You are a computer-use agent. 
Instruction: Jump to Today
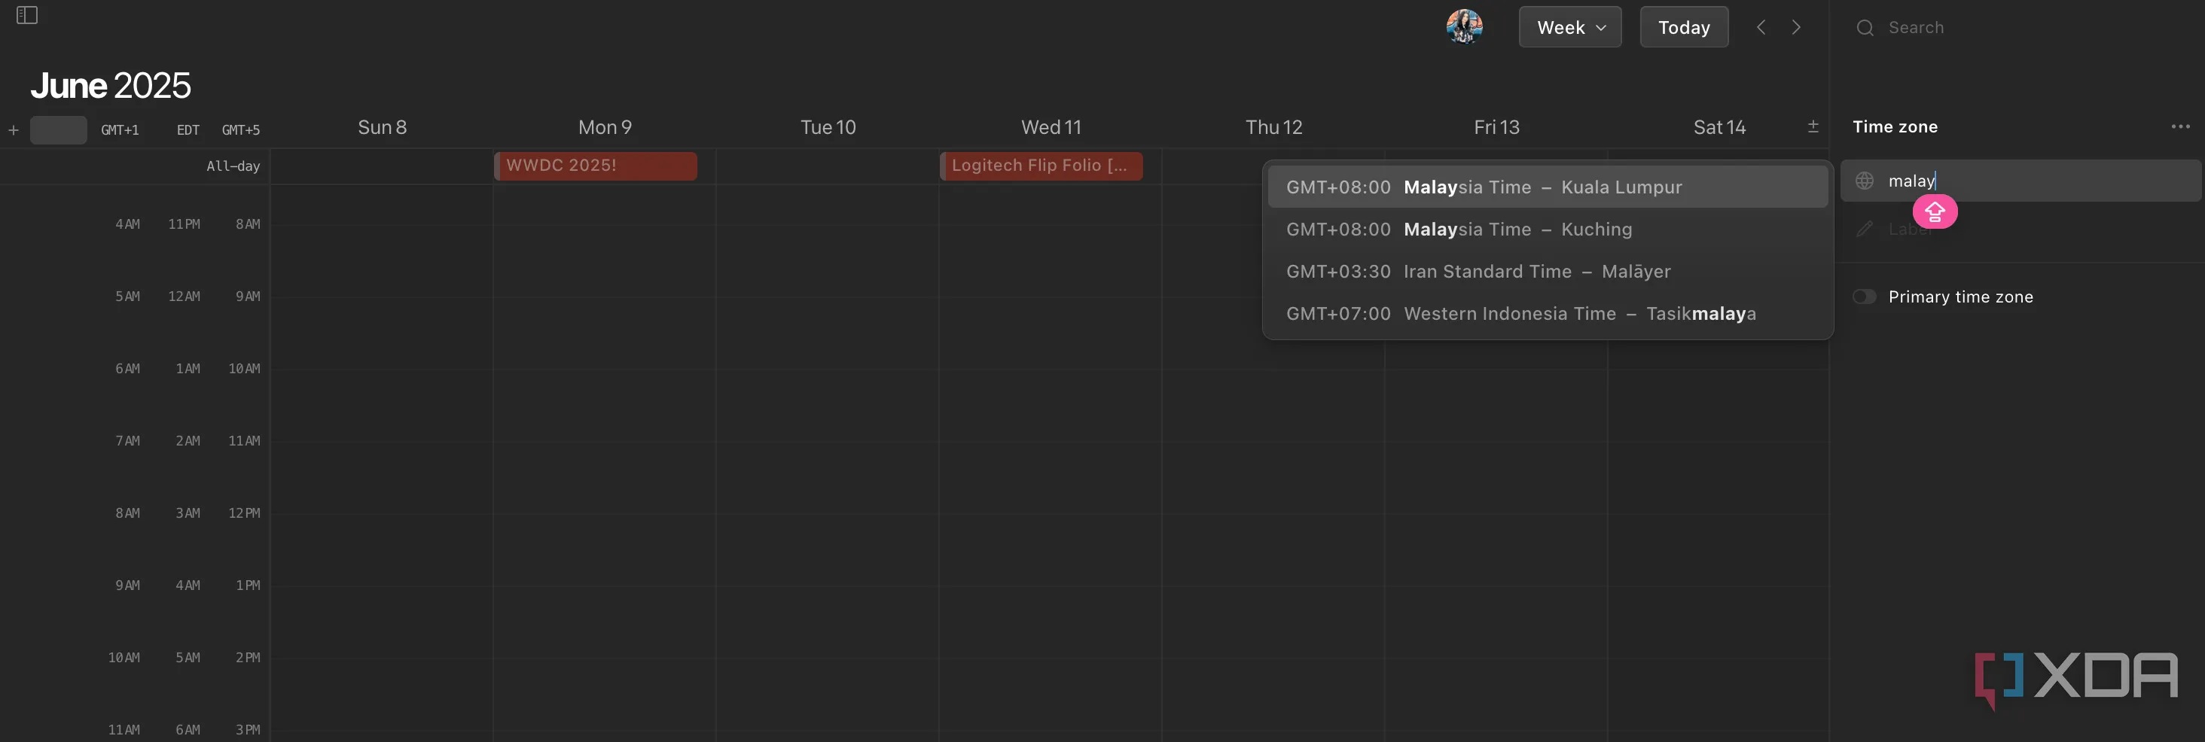[1683, 27]
